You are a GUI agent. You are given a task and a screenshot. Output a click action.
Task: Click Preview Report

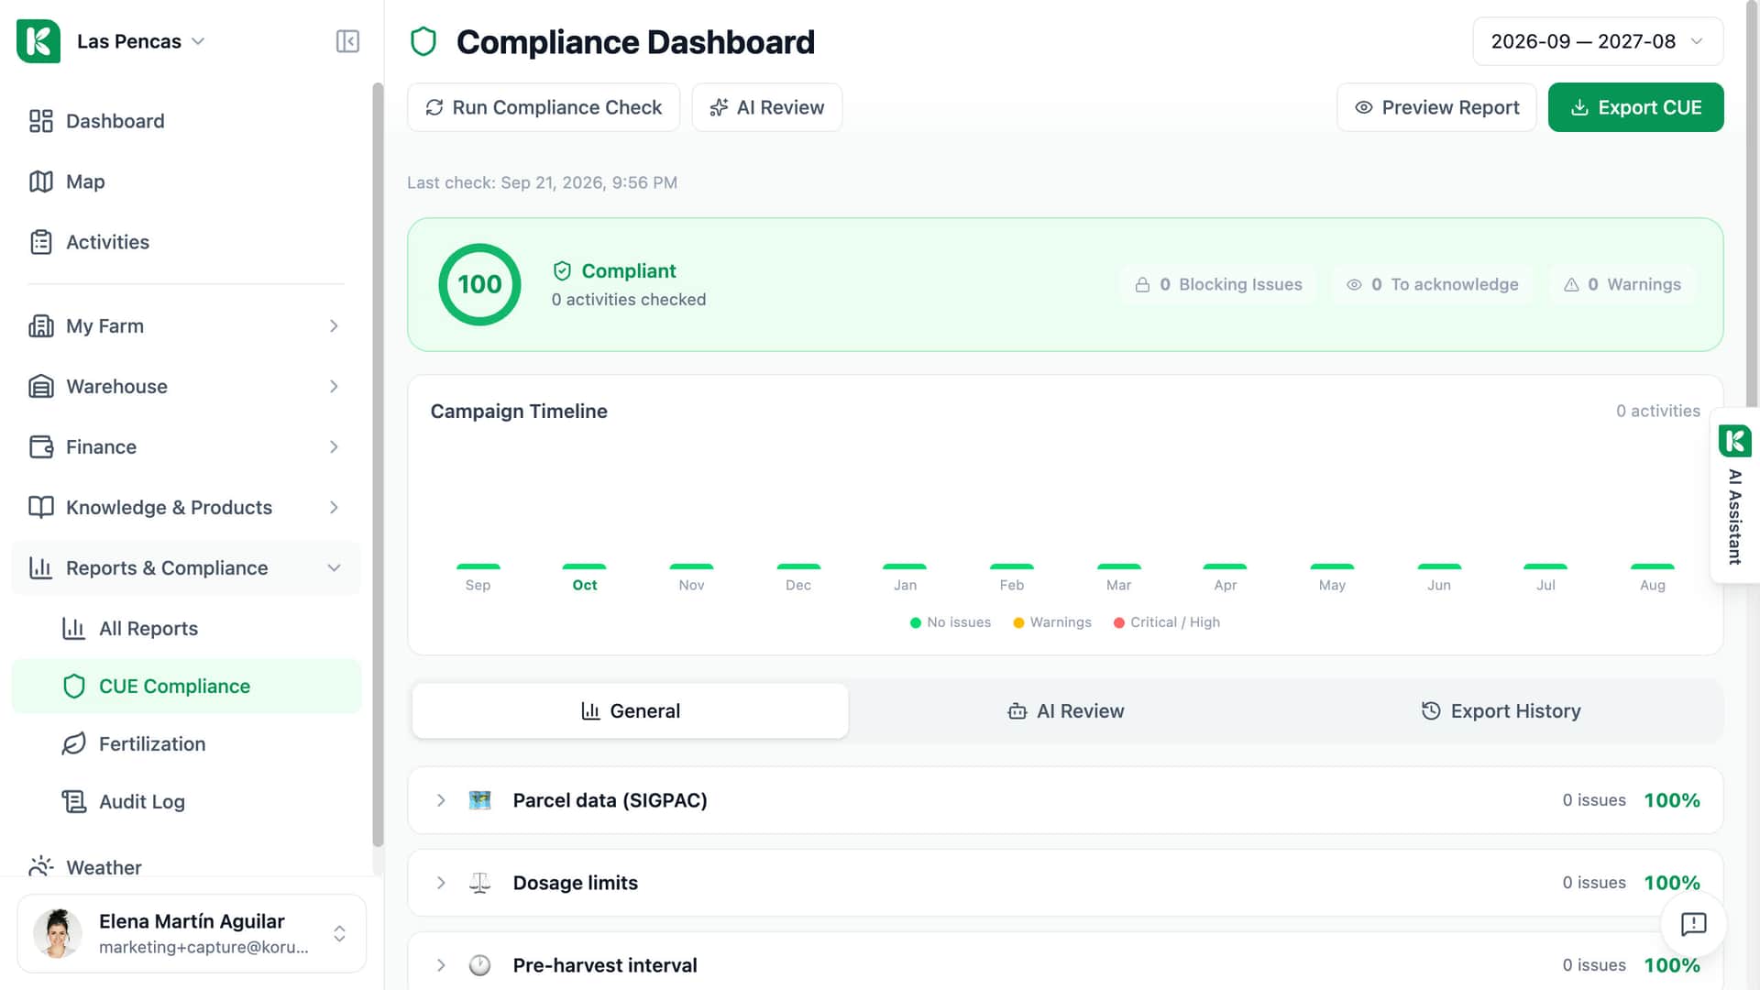click(x=1436, y=107)
